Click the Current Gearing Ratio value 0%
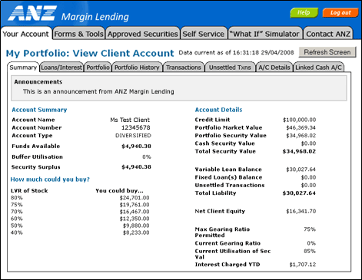 pos(311,243)
